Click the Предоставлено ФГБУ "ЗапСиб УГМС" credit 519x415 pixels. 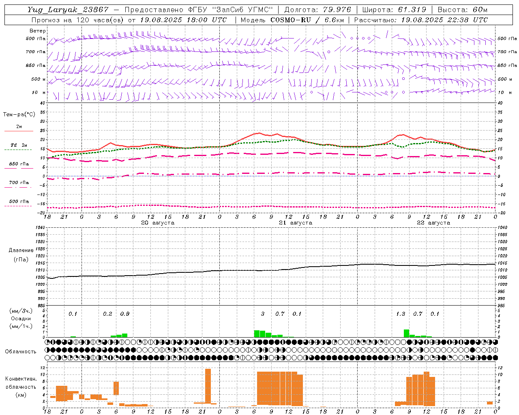pyautogui.click(x=199, y=10)
